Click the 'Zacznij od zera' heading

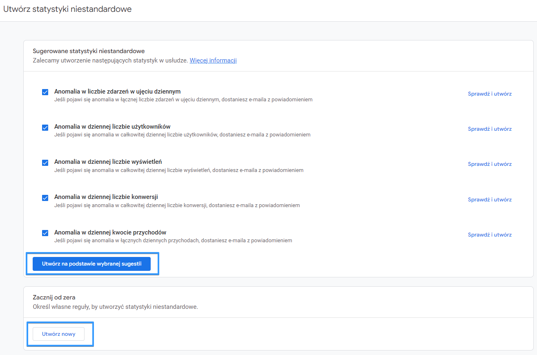click(x=54, y=297)
